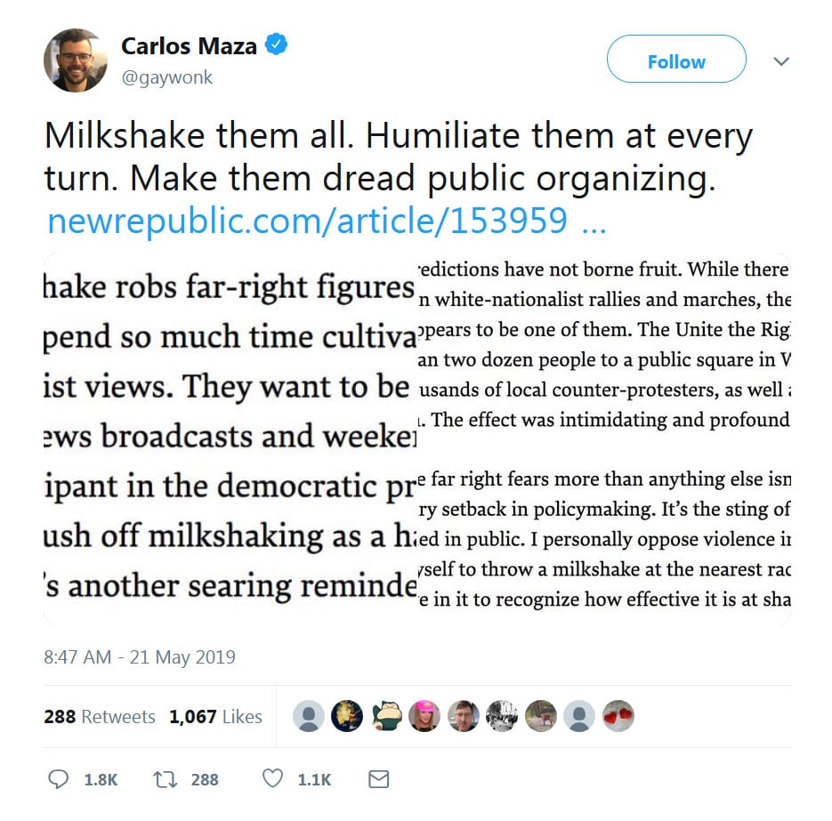Click the blue verified badge

278,45
